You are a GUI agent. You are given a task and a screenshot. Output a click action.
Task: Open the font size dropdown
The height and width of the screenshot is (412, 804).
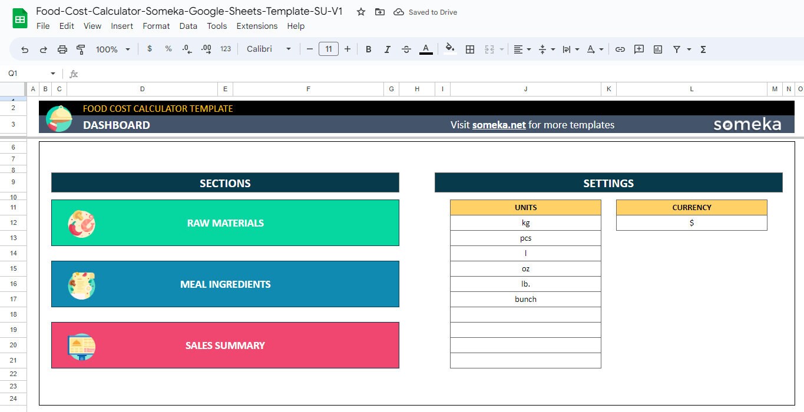coord(329,49)
